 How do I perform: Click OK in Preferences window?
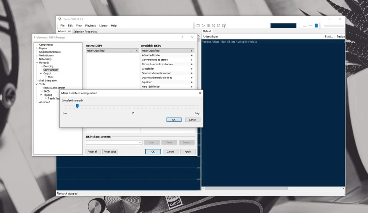click(x=153, y=151)
